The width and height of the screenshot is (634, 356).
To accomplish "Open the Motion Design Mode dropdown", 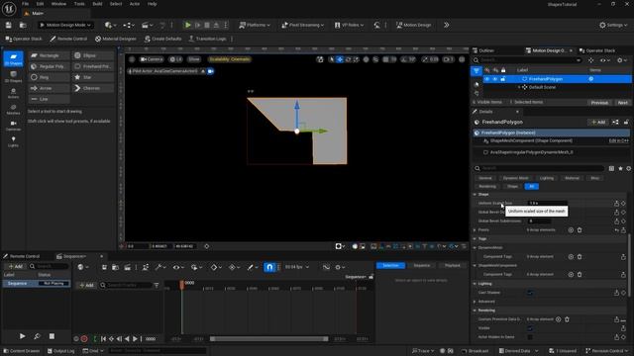I will pos(65,25).
